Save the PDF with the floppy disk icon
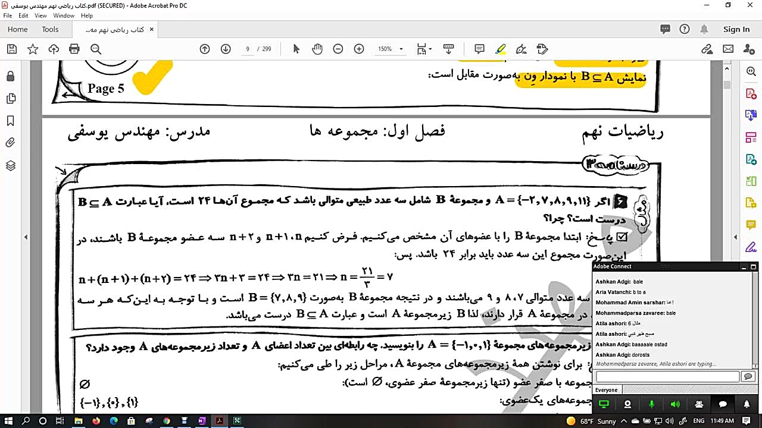 pyautogui.click(x=12, y=49)
